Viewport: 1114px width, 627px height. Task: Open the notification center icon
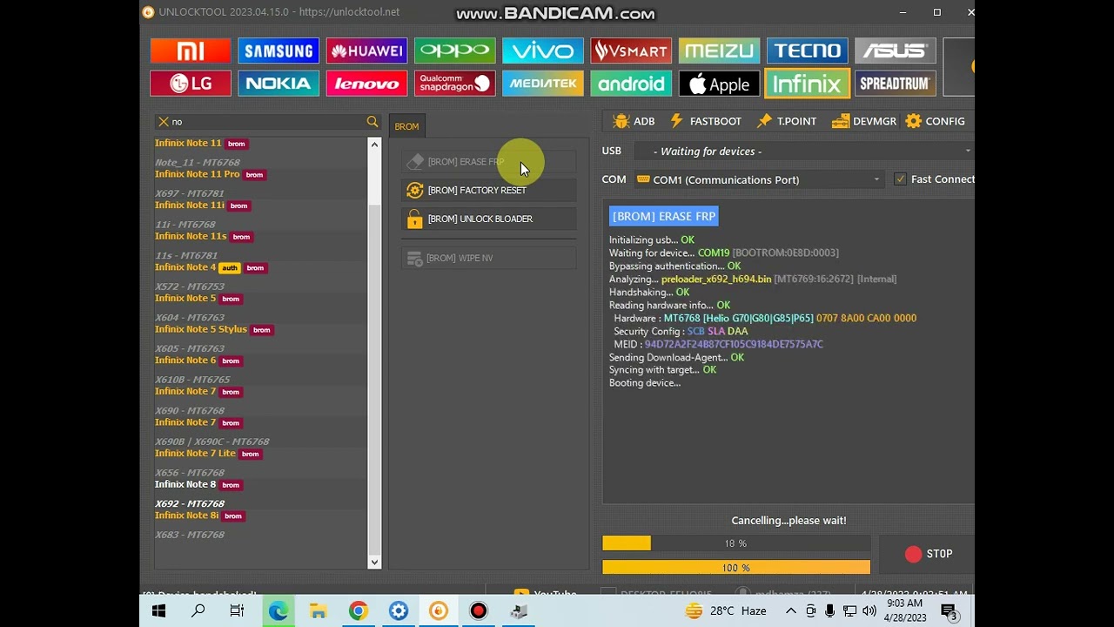[x=950, y=611]
